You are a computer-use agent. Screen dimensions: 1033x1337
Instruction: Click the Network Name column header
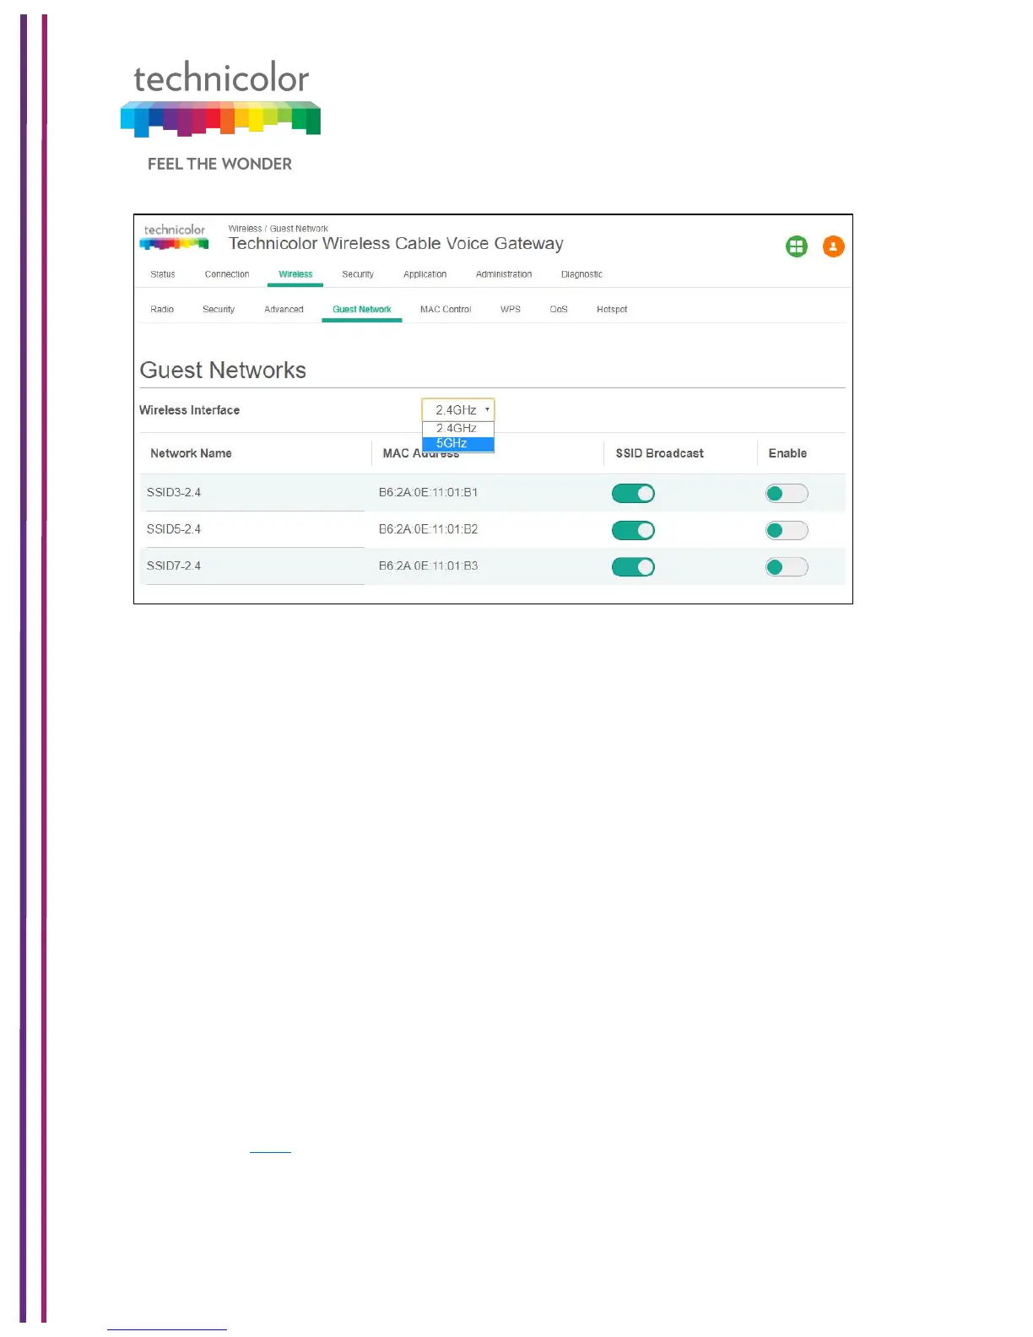click(191, 453)
